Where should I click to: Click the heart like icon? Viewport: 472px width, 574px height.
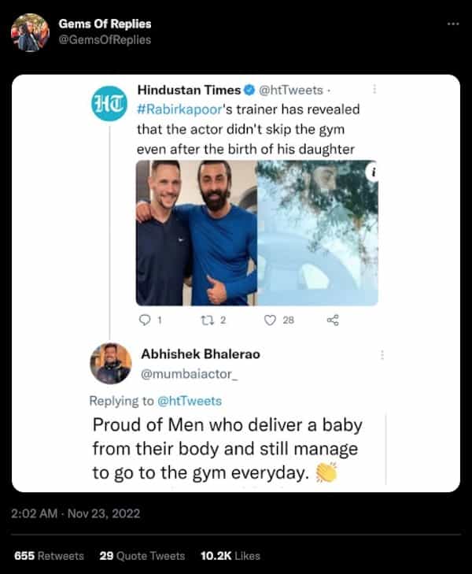(x=270, y=320)
